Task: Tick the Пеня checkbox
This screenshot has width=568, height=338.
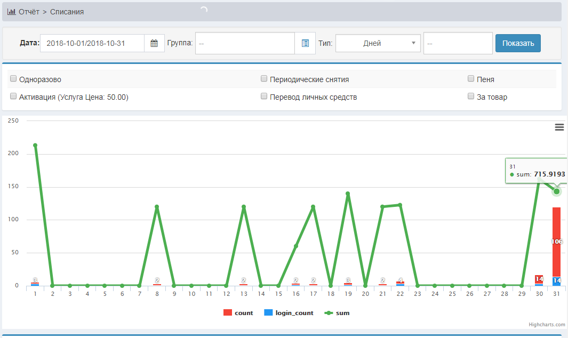Action: pyautogui.click(x=471, y=79)
